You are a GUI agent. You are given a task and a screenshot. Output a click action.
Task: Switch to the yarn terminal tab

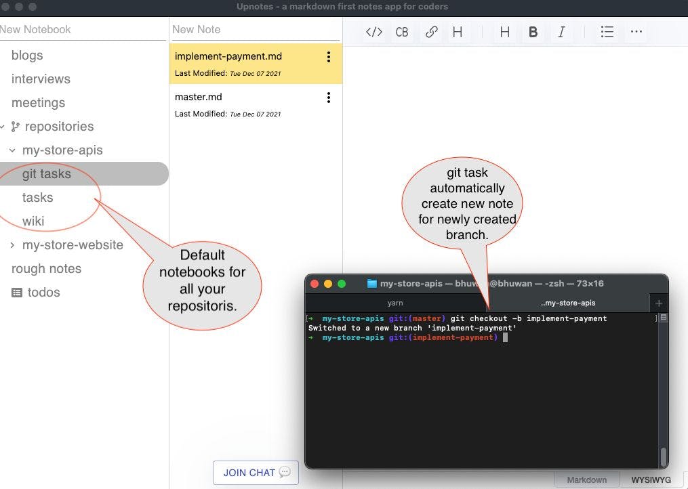pos(395,303)
